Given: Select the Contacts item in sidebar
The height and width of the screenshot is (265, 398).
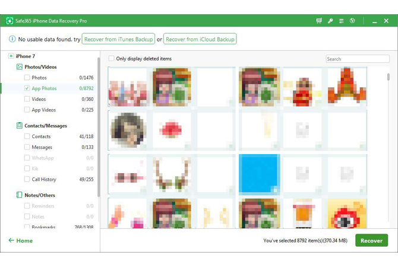Looking at the screenshot, I should click(x=41, y=136).
